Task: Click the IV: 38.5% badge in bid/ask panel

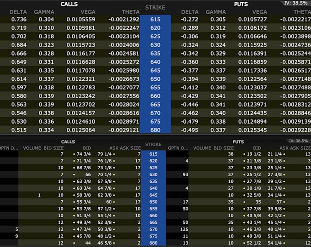Action: (298, 141)
